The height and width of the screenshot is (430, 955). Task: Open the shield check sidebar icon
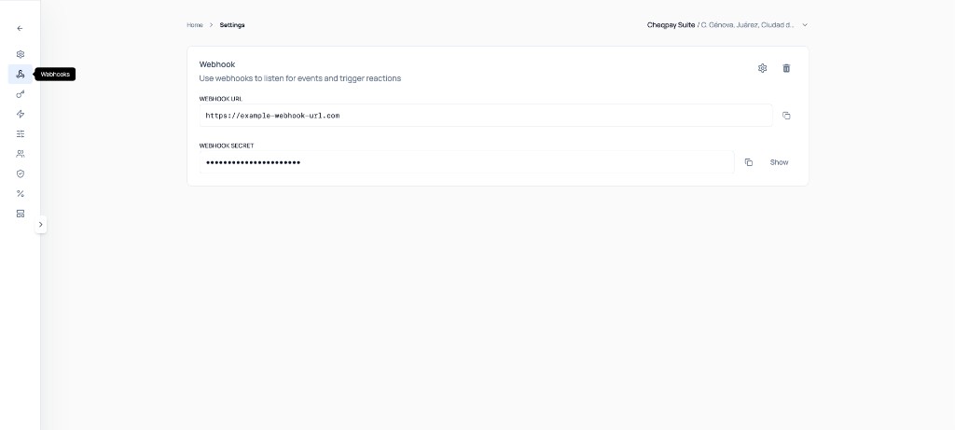[21, 173]
